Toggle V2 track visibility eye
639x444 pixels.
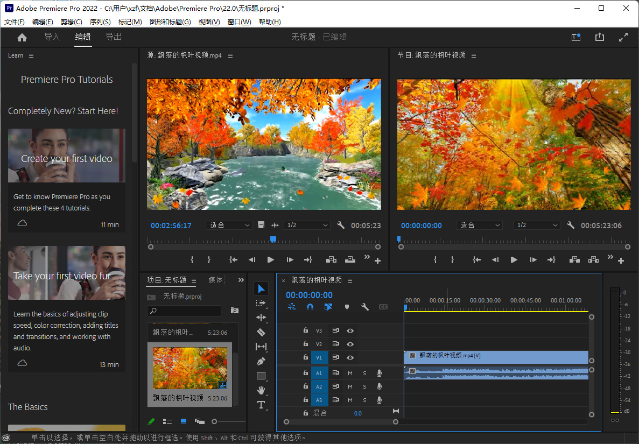350,344
